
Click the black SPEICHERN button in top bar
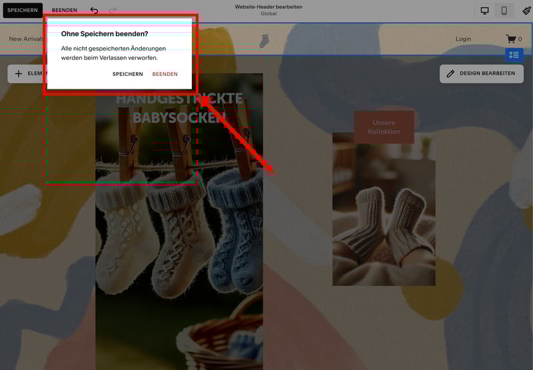(x=23, y=10)
